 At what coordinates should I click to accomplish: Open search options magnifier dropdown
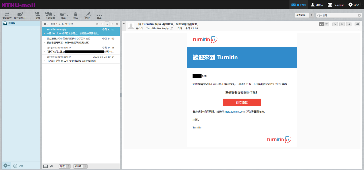pos(319,15)
